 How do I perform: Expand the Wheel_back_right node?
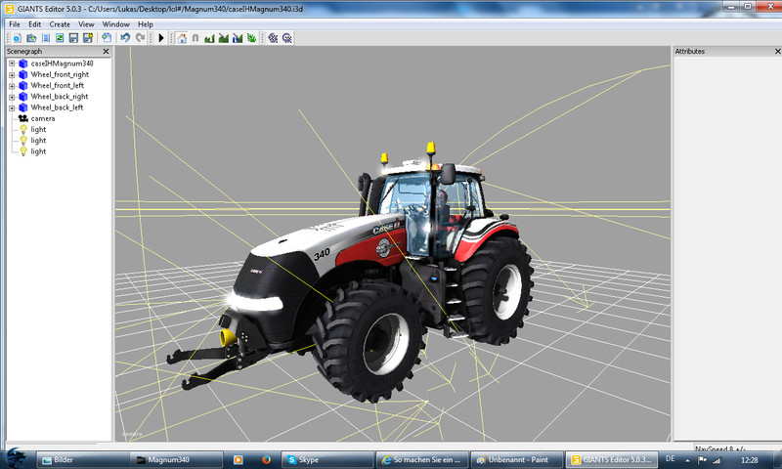12,97
